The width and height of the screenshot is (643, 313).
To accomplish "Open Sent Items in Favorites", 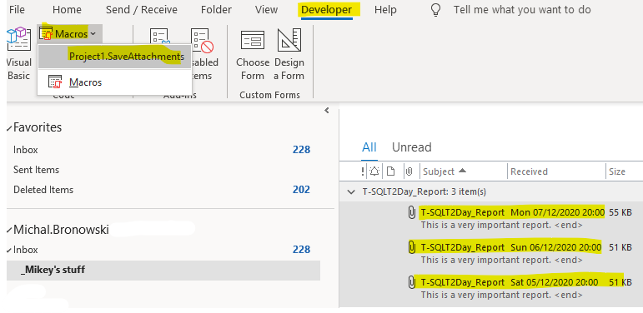I will pos(36,170).
